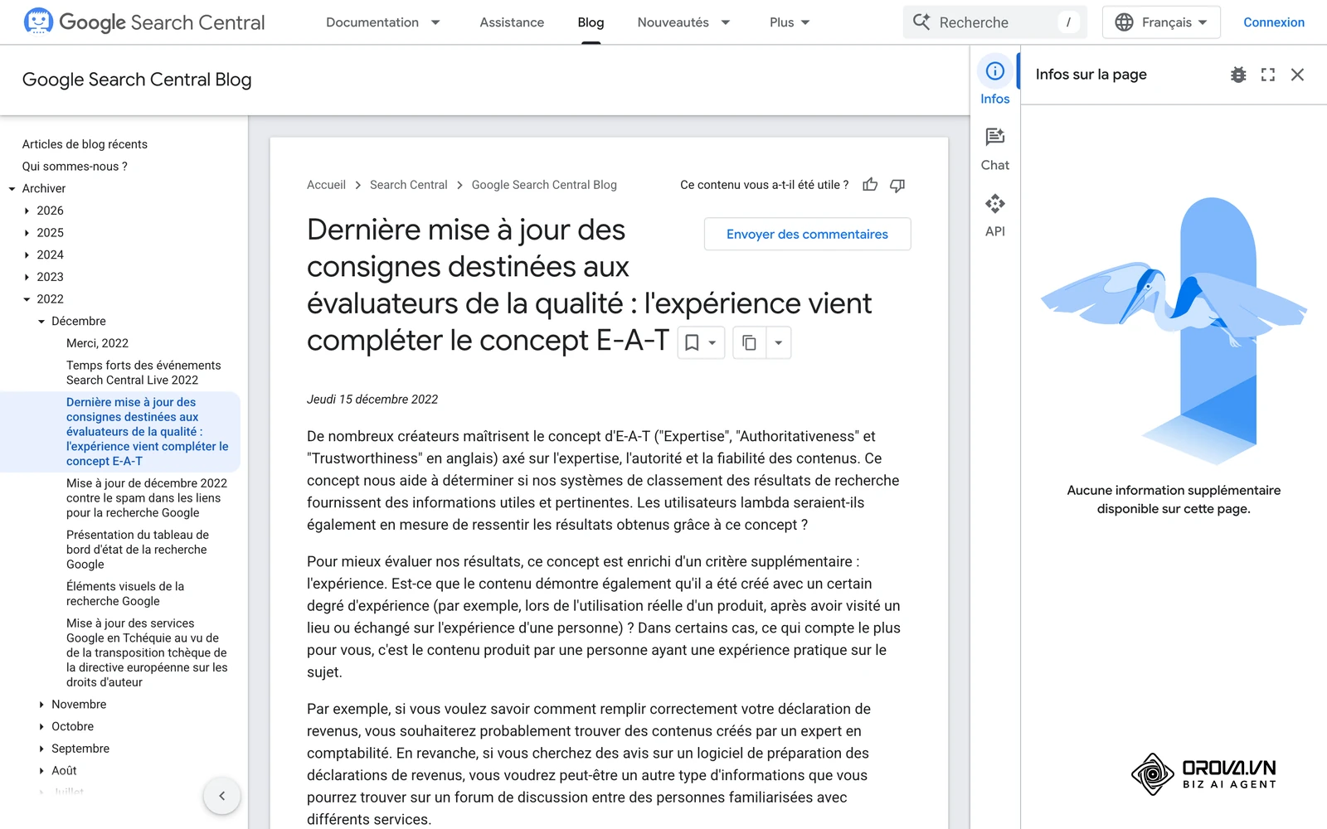Image resolution: width=1327 pixels, height=829 pixels.
Task: Expand the Novembre month section
Action: point(41,705)
